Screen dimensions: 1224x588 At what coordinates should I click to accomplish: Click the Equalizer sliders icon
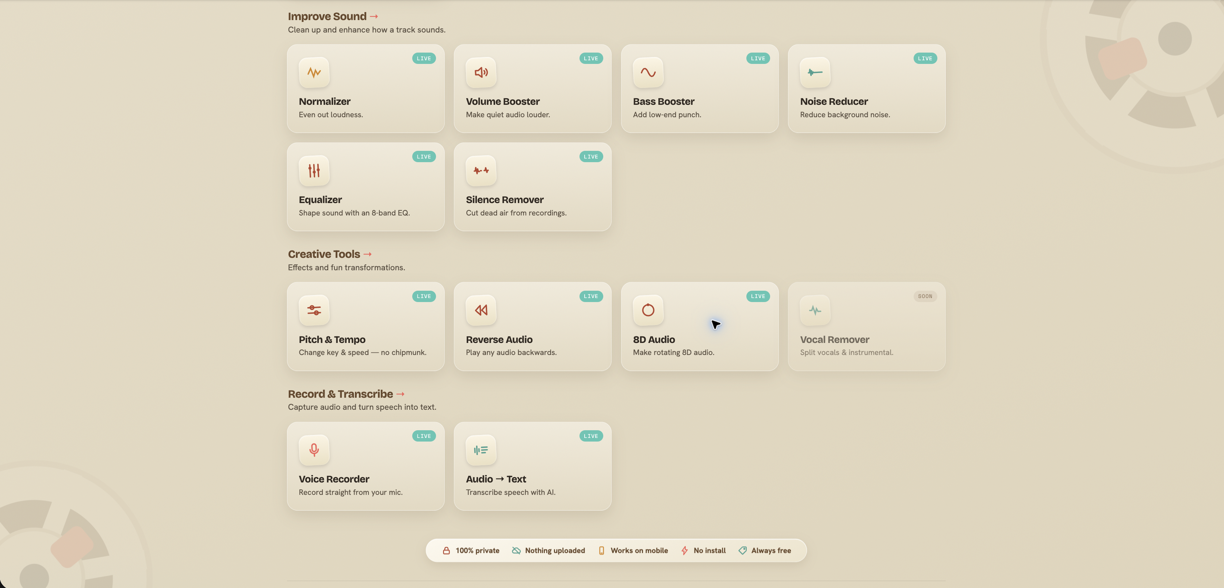point(314,171)
